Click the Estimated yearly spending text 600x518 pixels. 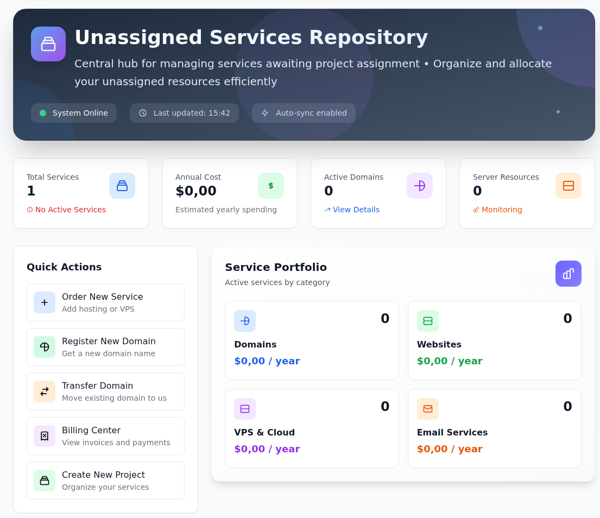tap(226, 210)
